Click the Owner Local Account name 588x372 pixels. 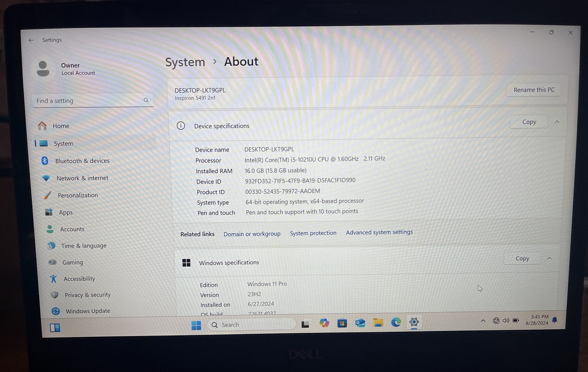point(78,69)
